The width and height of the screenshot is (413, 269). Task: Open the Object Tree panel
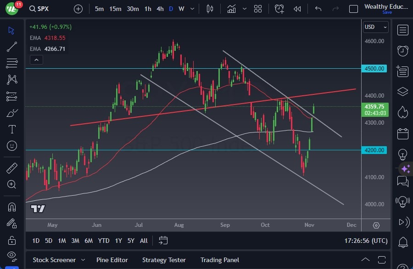click(402, 92)
